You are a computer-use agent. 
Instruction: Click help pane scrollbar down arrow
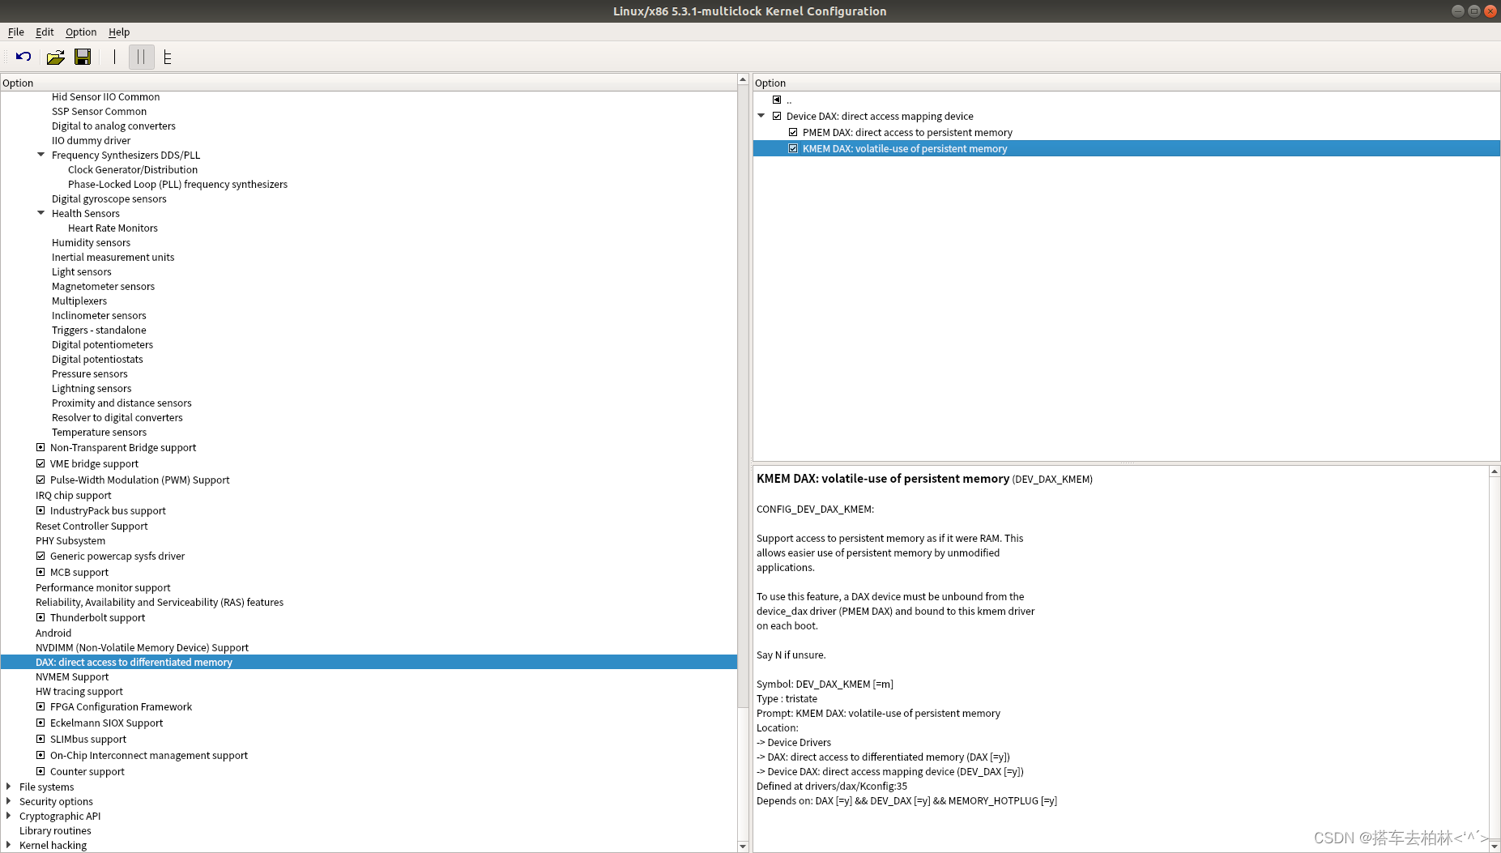pyautogui.click(x=1495, y=847)
